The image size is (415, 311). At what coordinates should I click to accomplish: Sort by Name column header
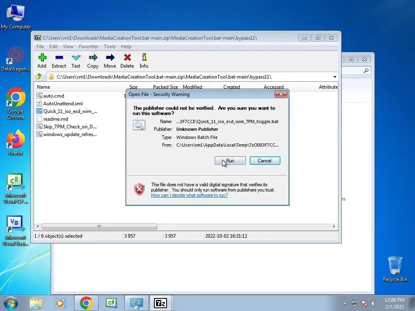click(66, 87)
